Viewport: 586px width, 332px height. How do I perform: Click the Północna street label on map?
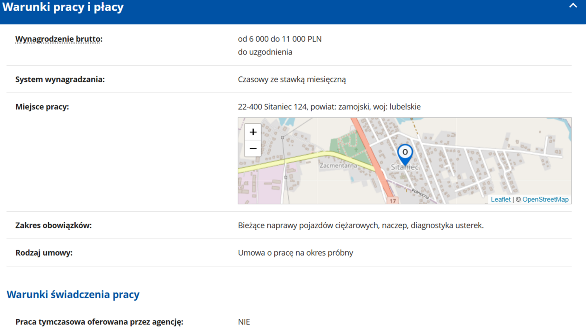pos(420,193)
